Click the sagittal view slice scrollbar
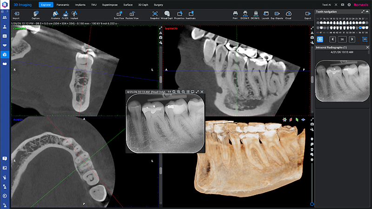Image resolution: width=372 pixels, height=209 pixels. 312,79
